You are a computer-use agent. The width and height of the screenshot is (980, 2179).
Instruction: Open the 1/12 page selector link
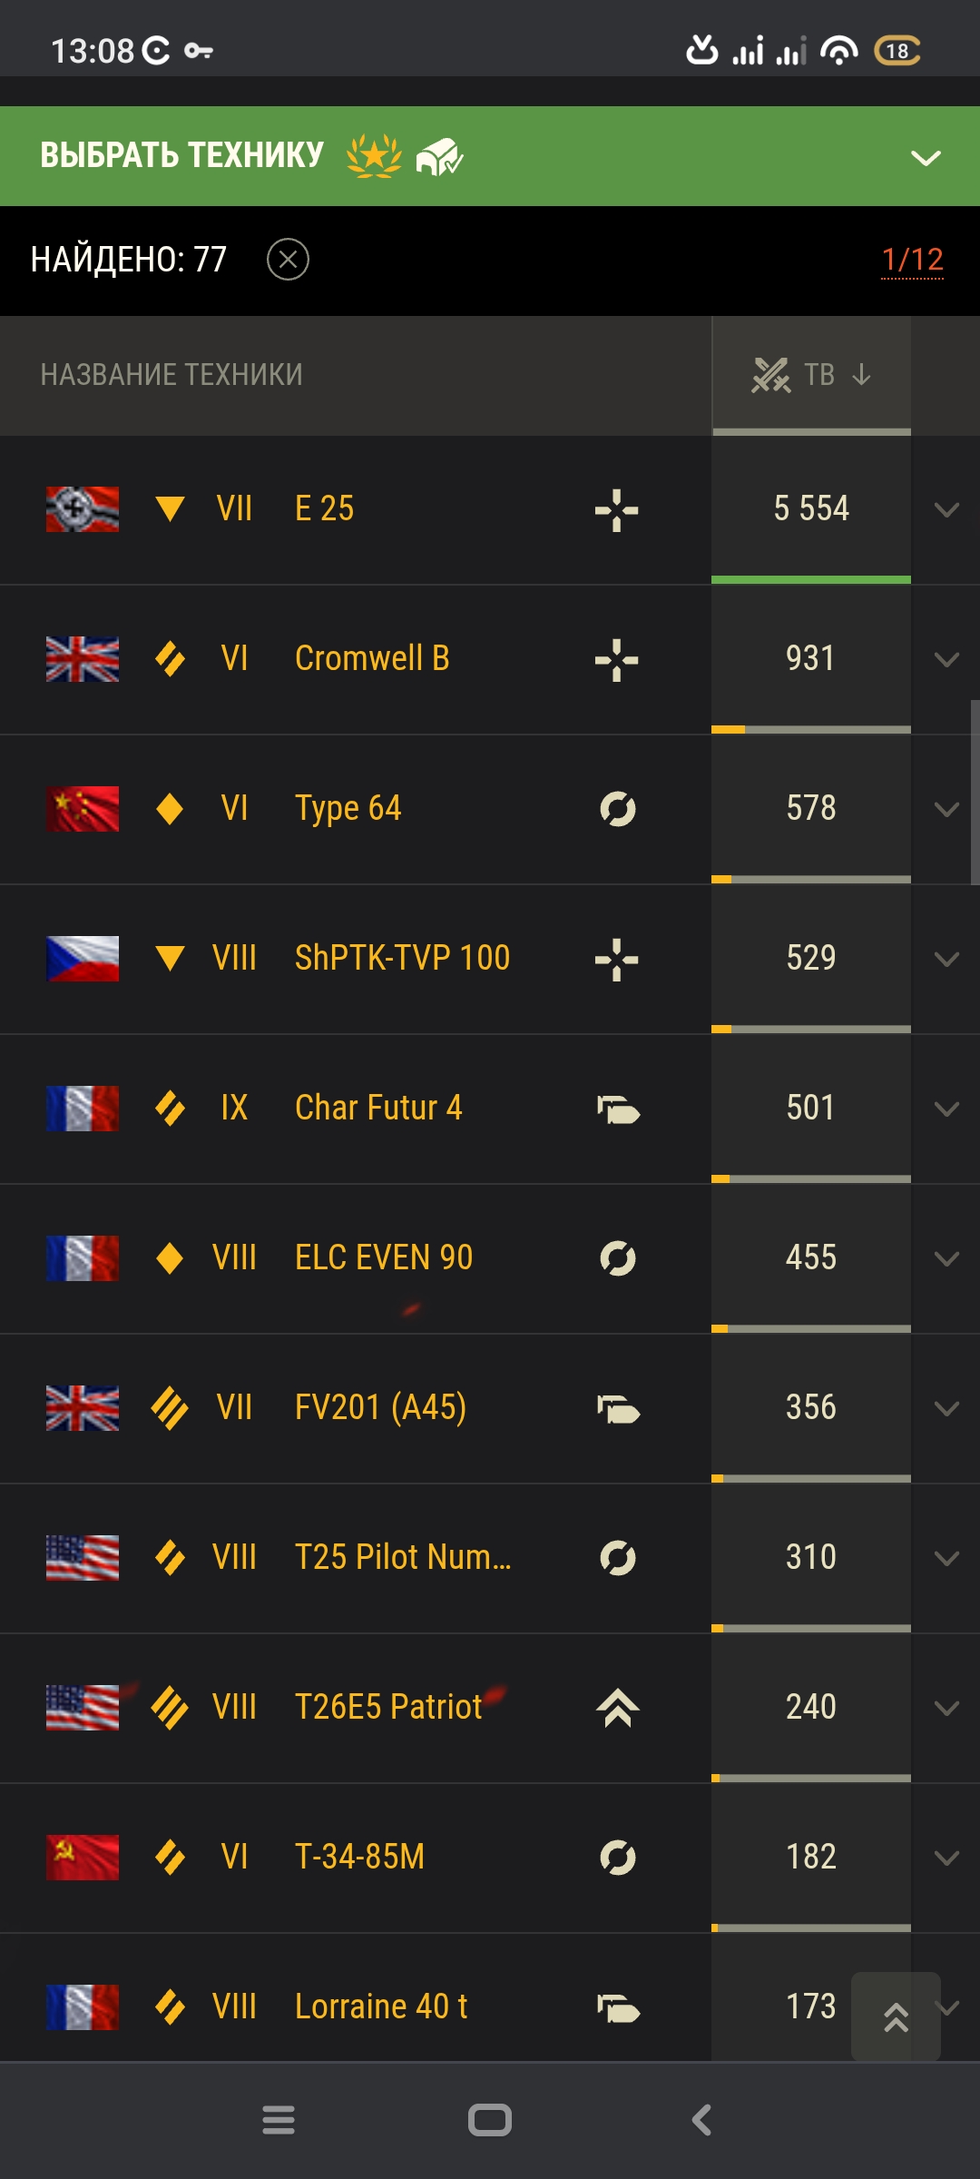point(912,261)
